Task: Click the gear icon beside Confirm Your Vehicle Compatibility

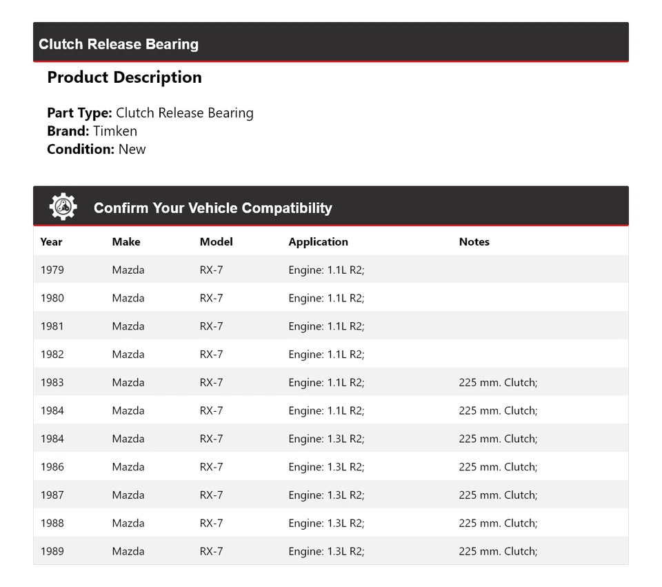Action: point(63,206)
